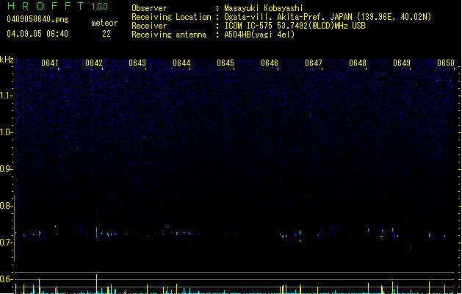Click the kHz axis unit label
Screen dimensions: 462x294
click(7, 60)
